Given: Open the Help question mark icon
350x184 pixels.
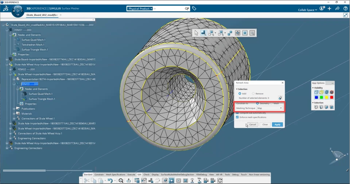Looking at the screenshot, I should [x=345, y=8].
